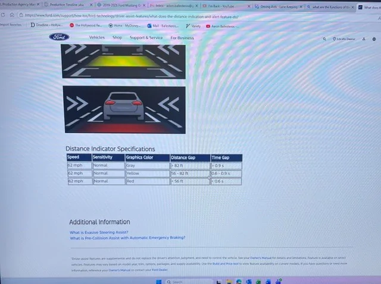Viewport: 381px width, 284px height.
Task: Close the Ford Mustang tab
Action: click(144, 5)
